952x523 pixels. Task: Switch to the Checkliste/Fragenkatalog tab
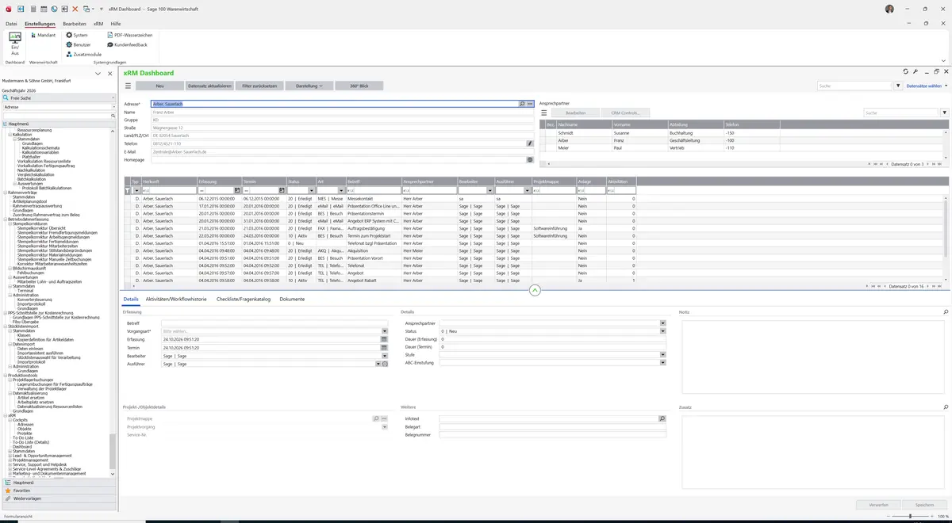(x=244, y=300)
